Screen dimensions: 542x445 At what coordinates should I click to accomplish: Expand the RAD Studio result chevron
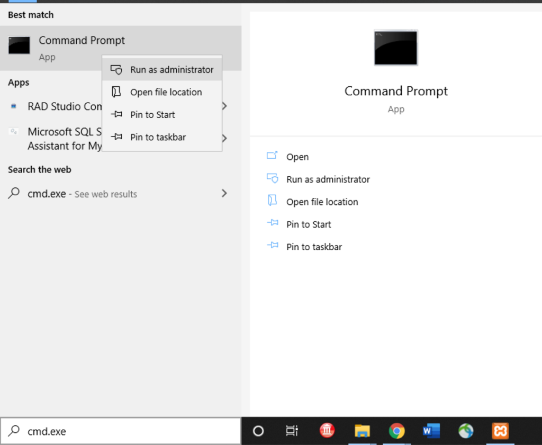224,106
